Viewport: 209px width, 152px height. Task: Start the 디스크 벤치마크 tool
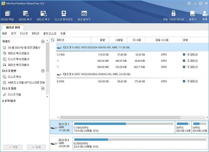[64, 16]
